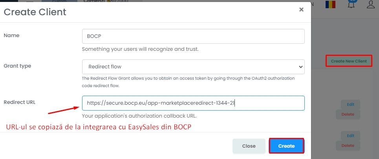Click the Name field label

click(11, 35)
